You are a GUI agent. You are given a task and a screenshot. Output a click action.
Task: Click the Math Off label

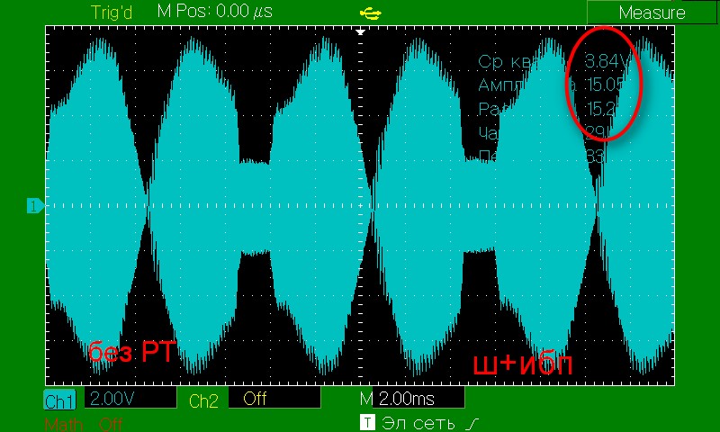tap(83, 423)
